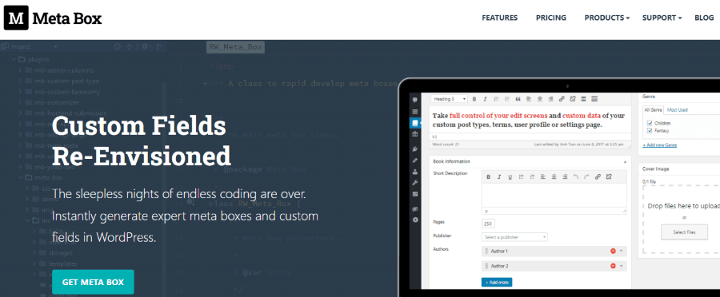Viewport: 720px width, 297px height.
Task: Remove Author 2 with red minus icon
Action: (x=613, y=266)
